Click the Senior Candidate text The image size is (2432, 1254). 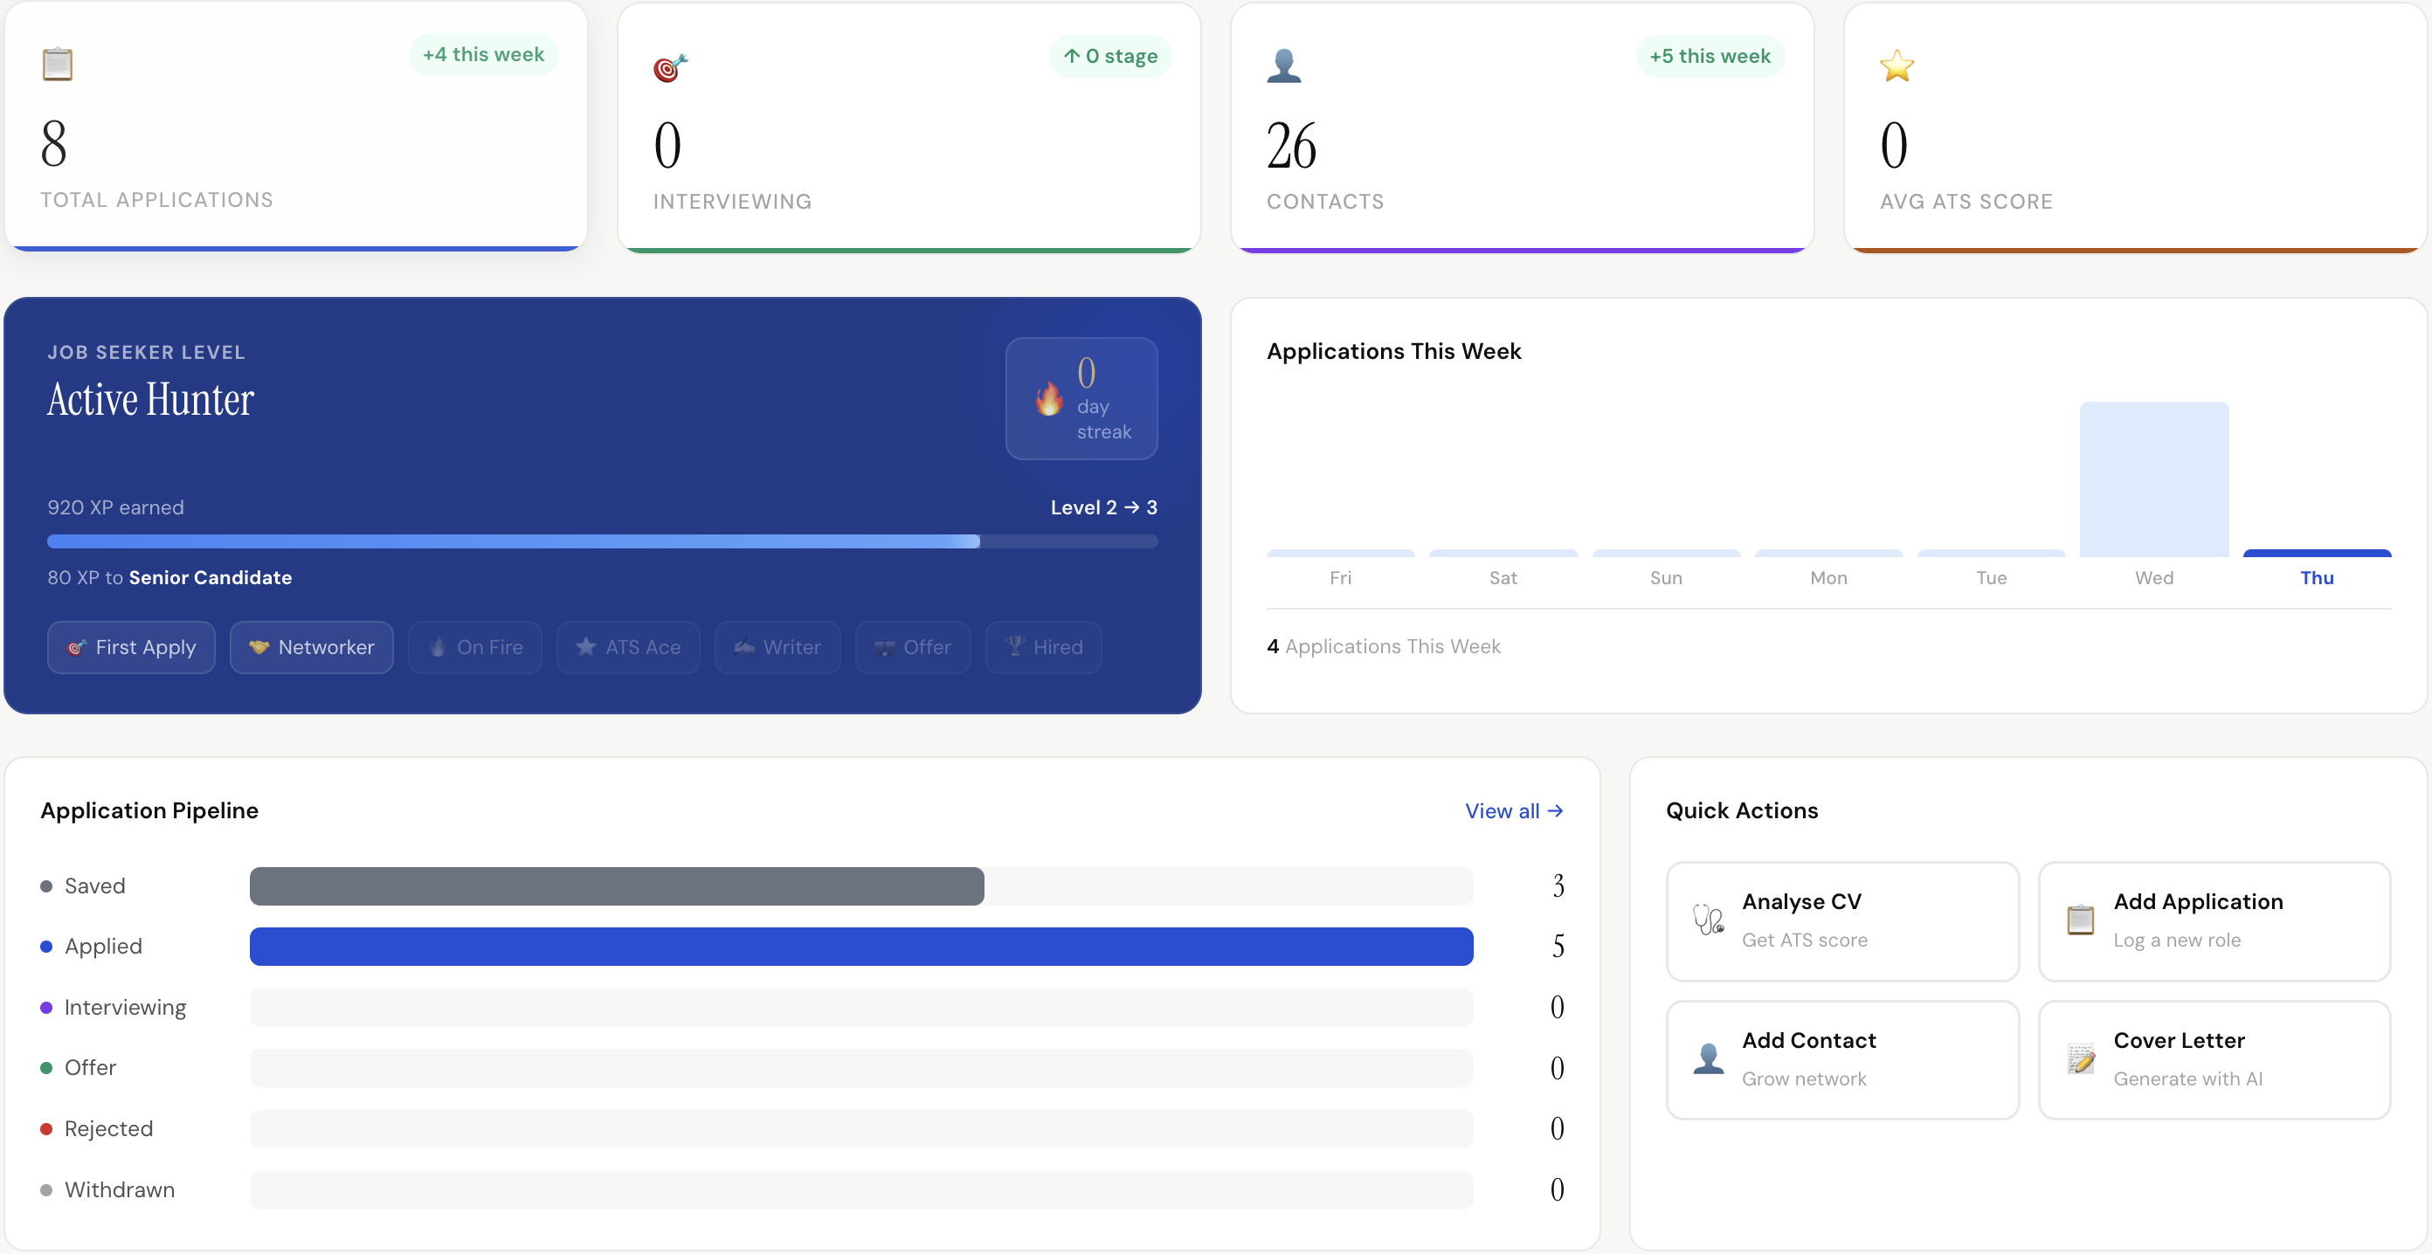(211, 577)
